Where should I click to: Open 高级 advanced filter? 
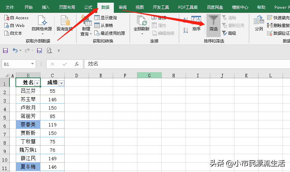(229, 33)
